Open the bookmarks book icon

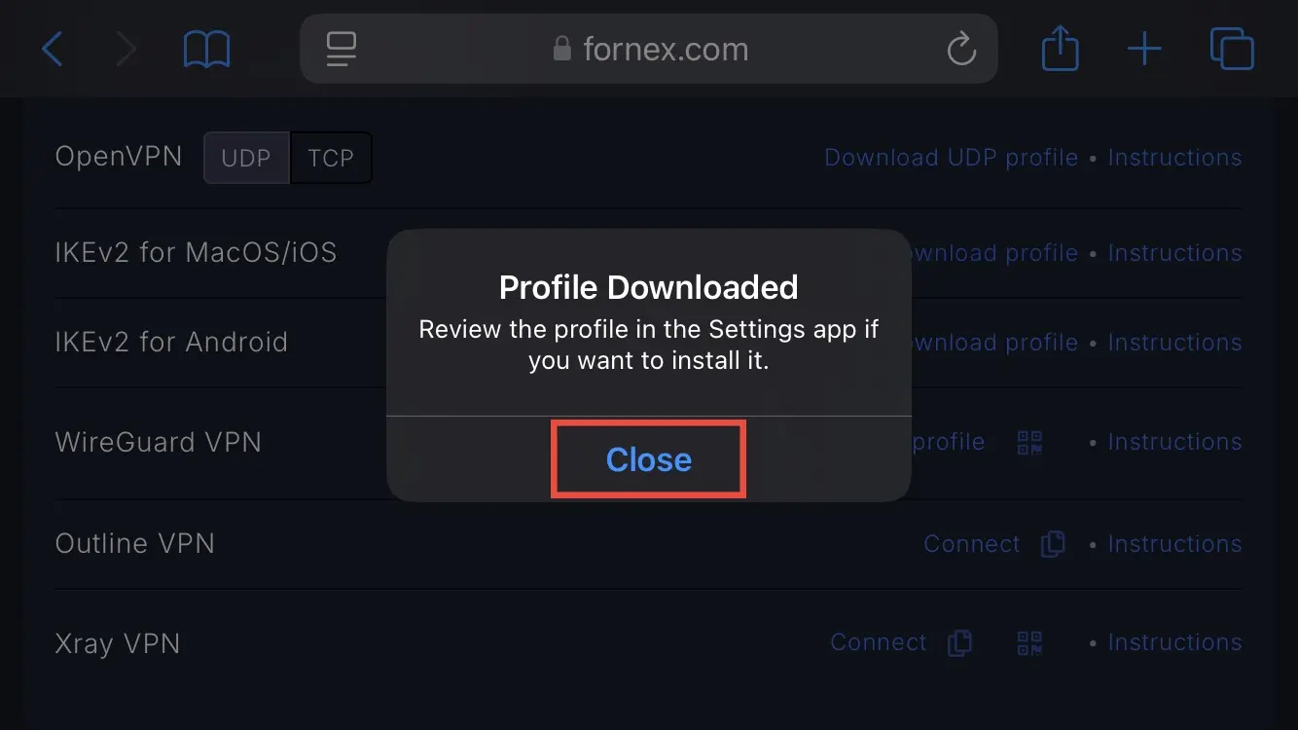click(x=206, y=49)
